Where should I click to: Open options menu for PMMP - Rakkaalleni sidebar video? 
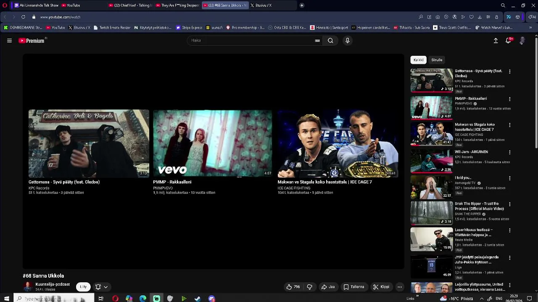[509, 99]
